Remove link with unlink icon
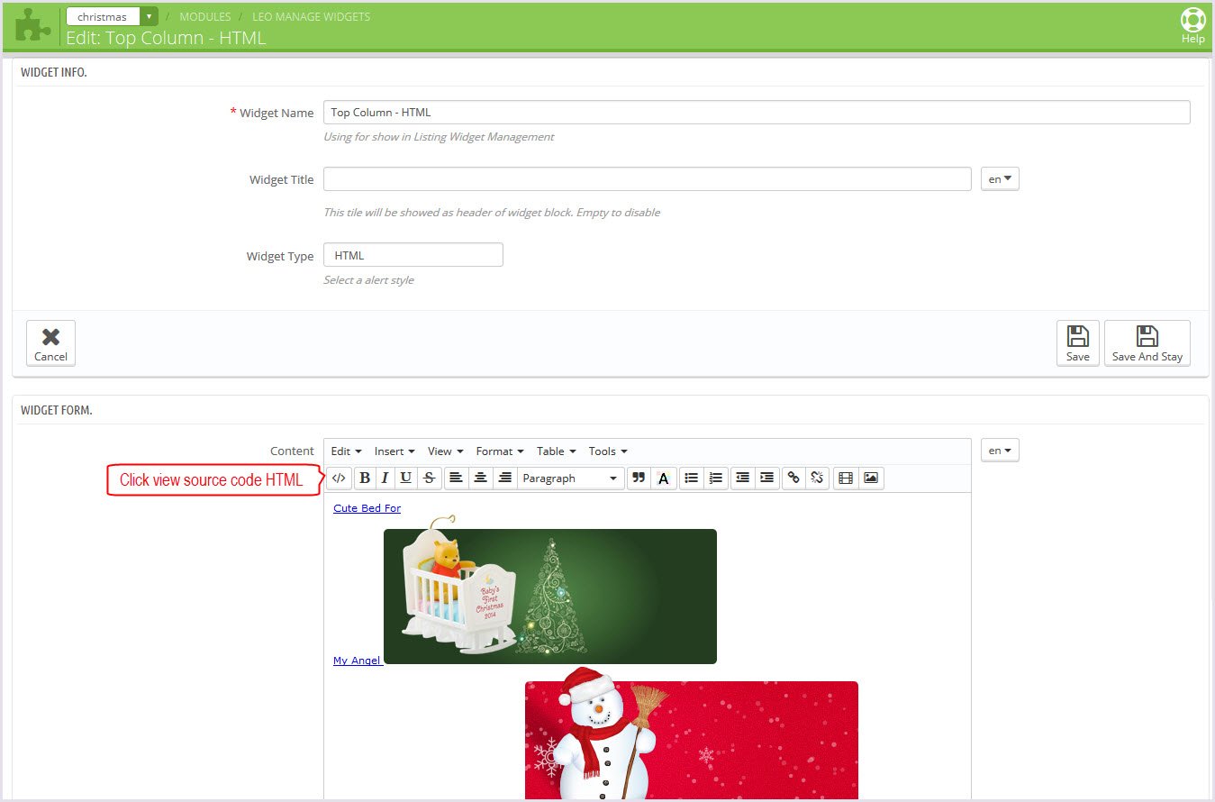 tap(817, 478)
